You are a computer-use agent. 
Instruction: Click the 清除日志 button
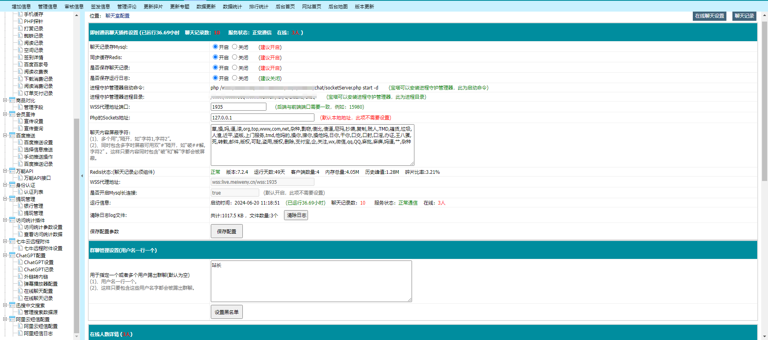coord(296,215)
